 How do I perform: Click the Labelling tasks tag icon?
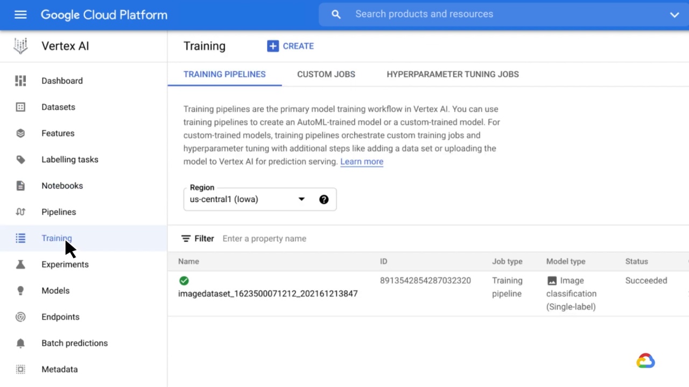coord(20,160)
